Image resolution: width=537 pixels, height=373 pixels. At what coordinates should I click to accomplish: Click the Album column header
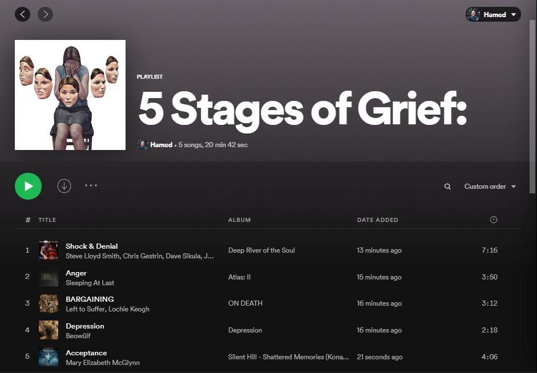click(240, 220)
